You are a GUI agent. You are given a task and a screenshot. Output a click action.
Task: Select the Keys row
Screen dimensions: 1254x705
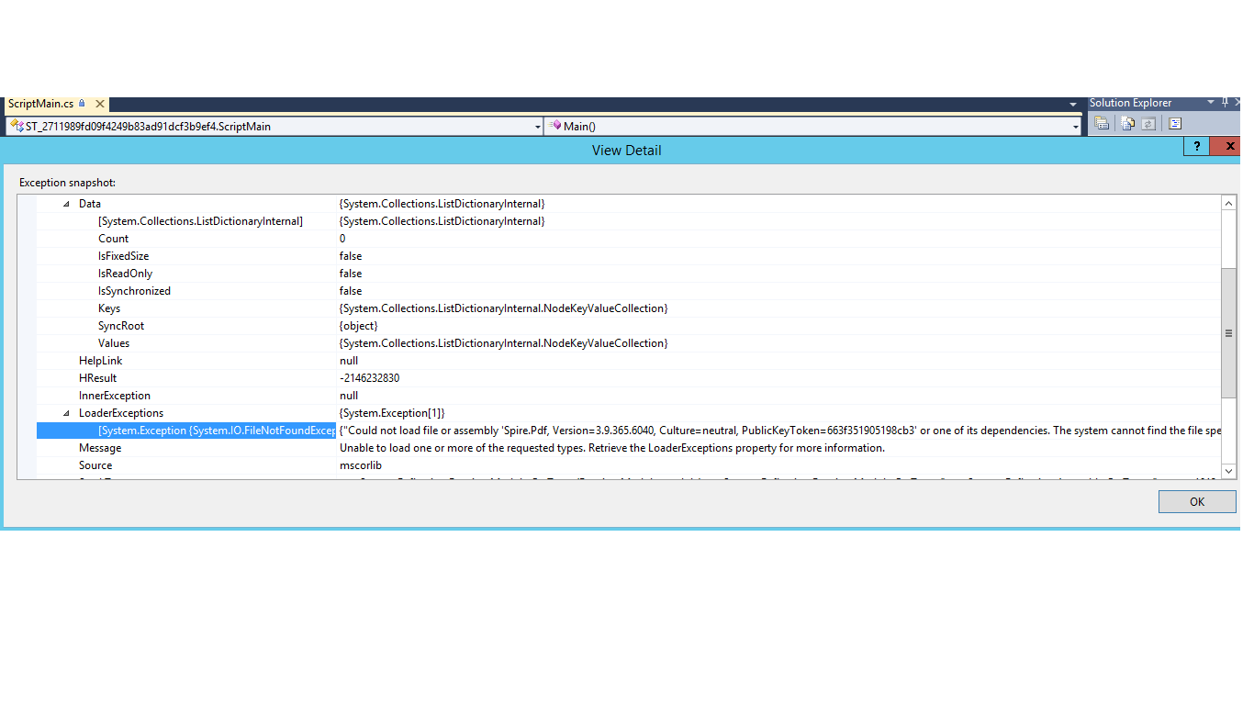point(629,308)
